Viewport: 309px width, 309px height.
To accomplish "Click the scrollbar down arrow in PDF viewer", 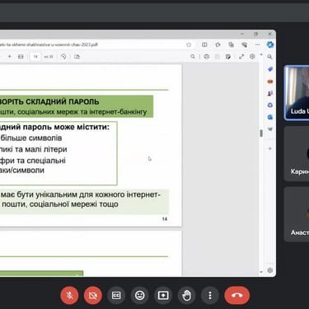I will click(x=261, y=272).
